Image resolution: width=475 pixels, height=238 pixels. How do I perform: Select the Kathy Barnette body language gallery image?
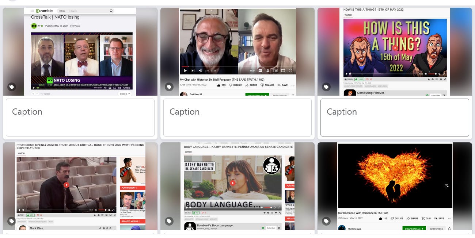pyautogui.click(x=237, y=186)
